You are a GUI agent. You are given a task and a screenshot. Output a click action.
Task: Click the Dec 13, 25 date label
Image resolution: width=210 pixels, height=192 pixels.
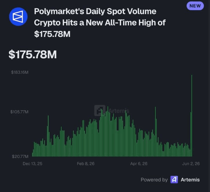[x=33, y=164]
